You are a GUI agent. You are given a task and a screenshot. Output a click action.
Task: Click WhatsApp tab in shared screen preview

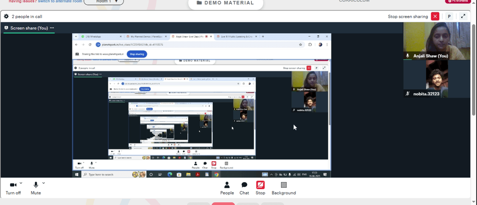pos(100,37)
